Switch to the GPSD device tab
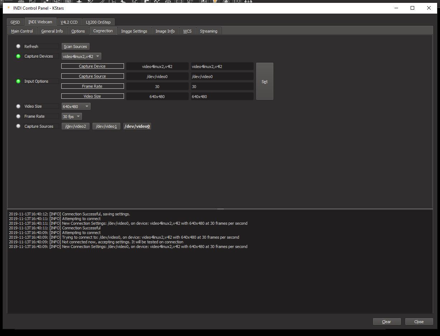 click(15, 22)
